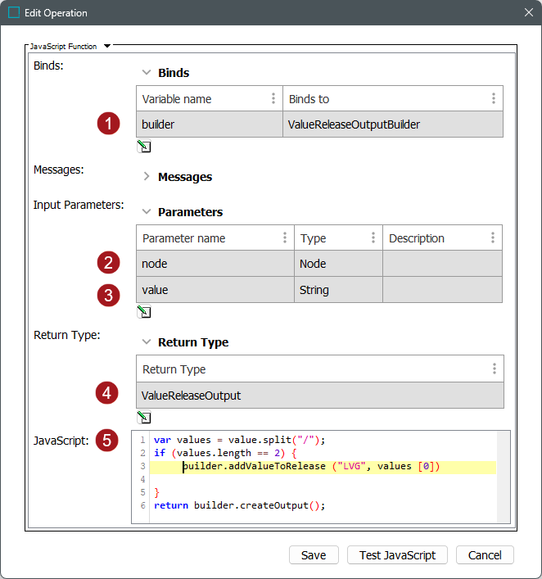
Task: Click the edit icon below Parameters table
Action: 144,312
